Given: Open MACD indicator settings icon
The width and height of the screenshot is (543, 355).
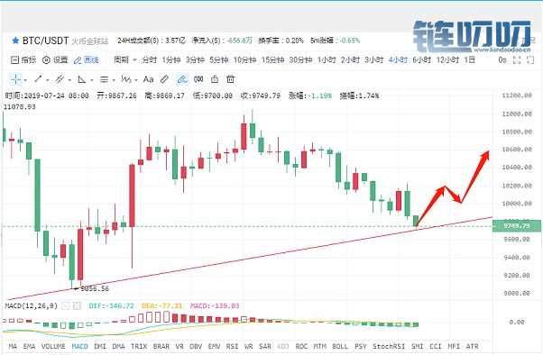Looking at the screenshot, I should pyautogui.click(x=65, y=305).
